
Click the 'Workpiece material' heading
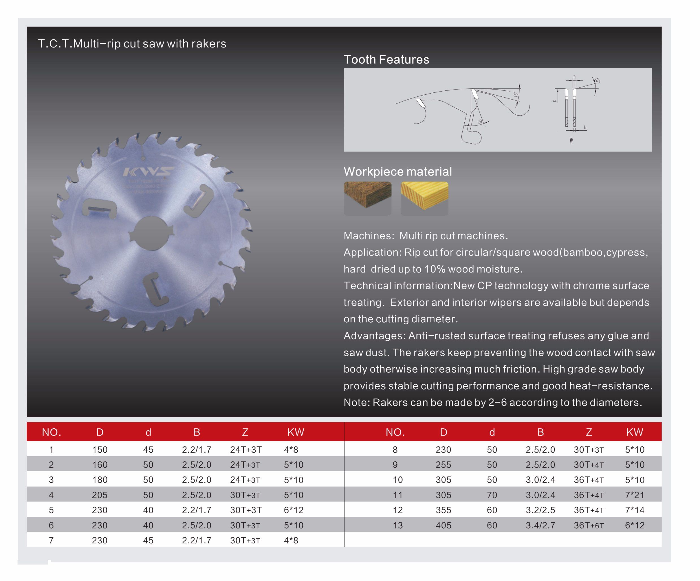(398, 171)
